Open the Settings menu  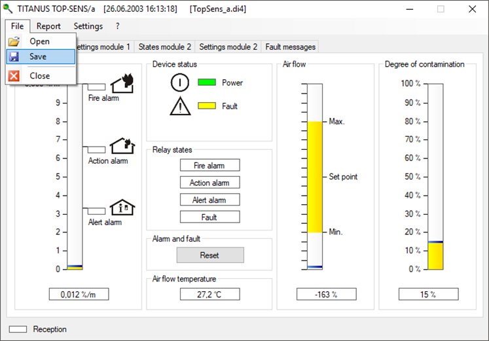88,26
